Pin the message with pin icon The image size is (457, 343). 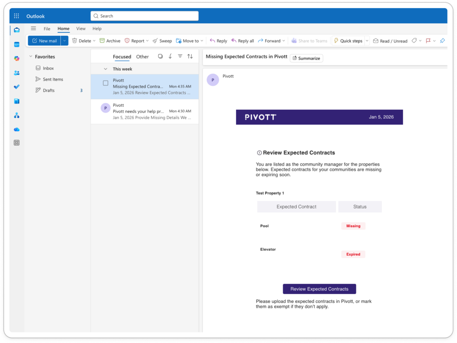coord(442,41)
